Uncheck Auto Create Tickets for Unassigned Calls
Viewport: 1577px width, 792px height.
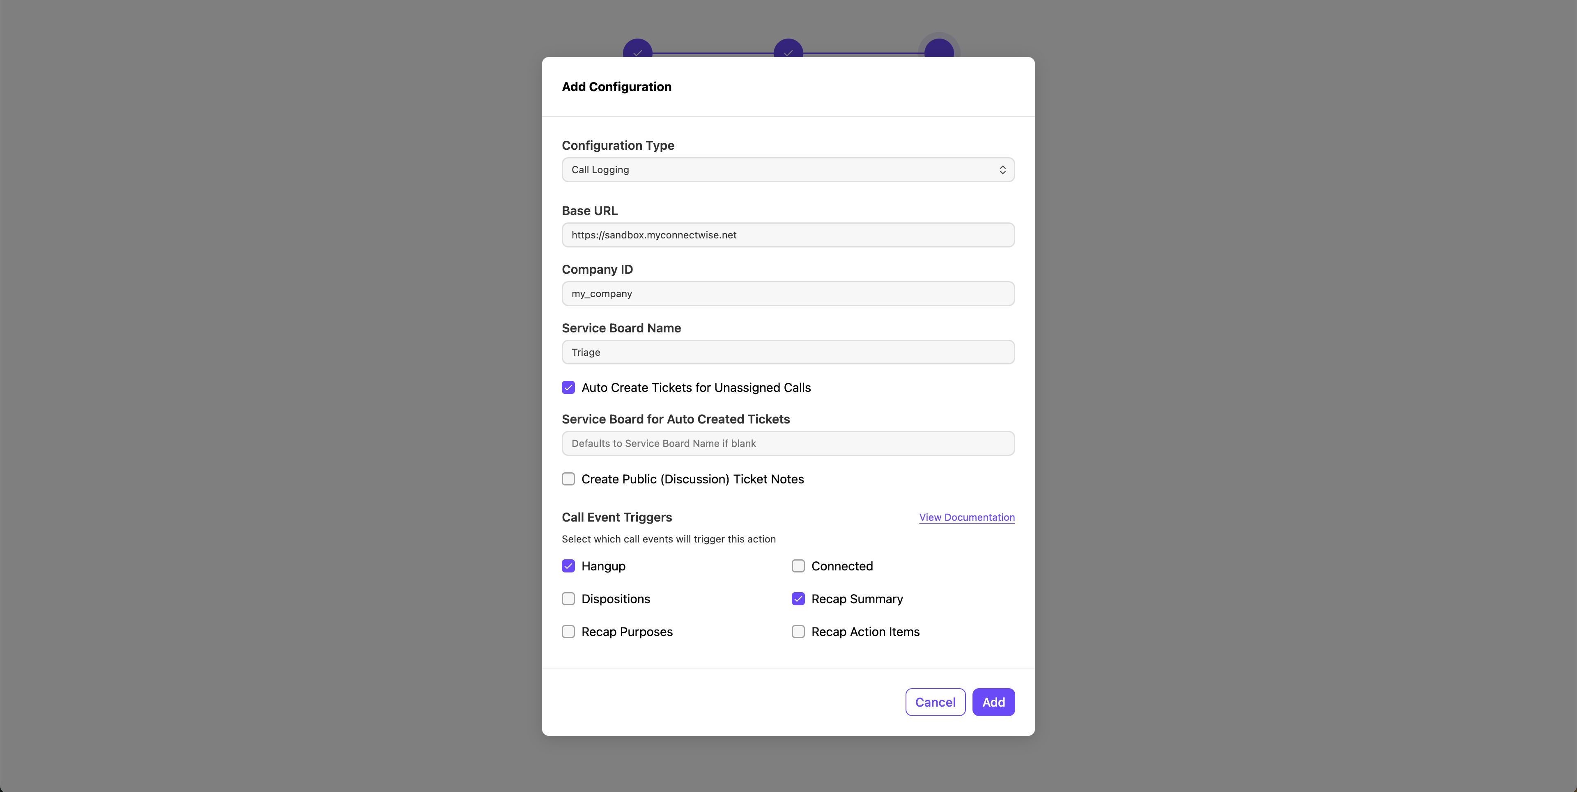coord(568,388)
